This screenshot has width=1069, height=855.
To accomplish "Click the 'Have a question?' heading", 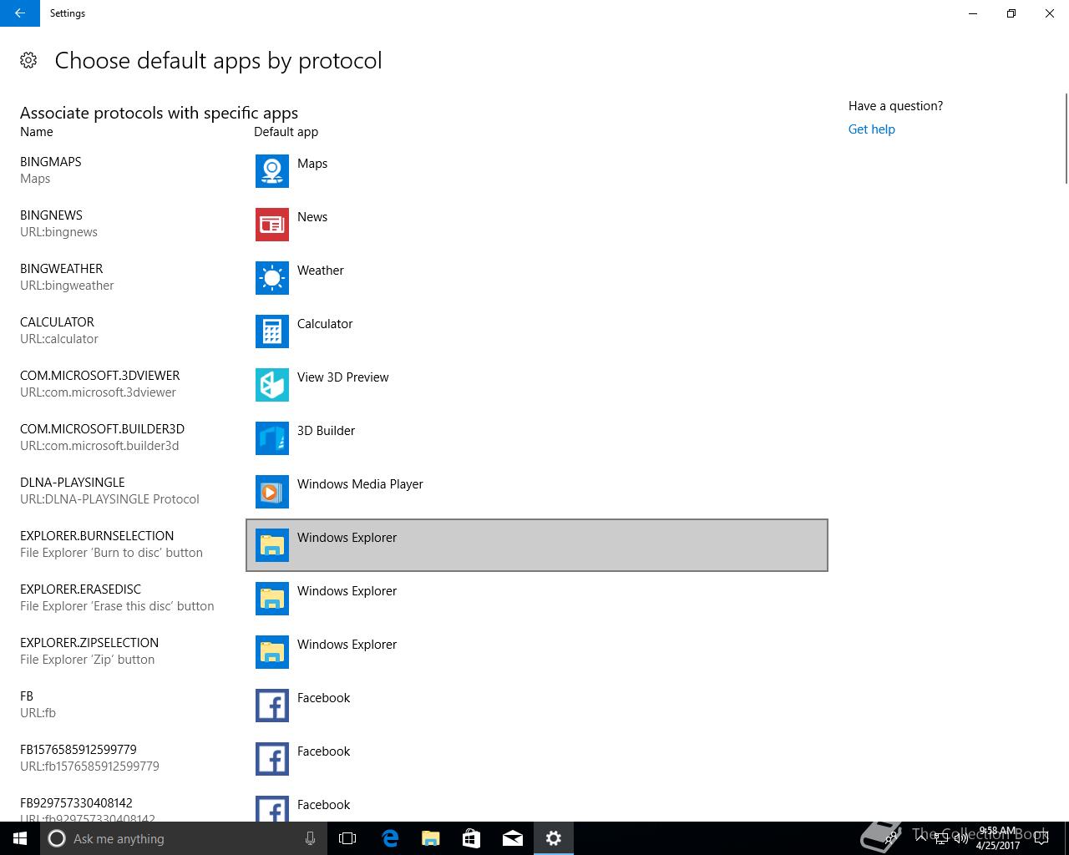I will pos(896,106).
